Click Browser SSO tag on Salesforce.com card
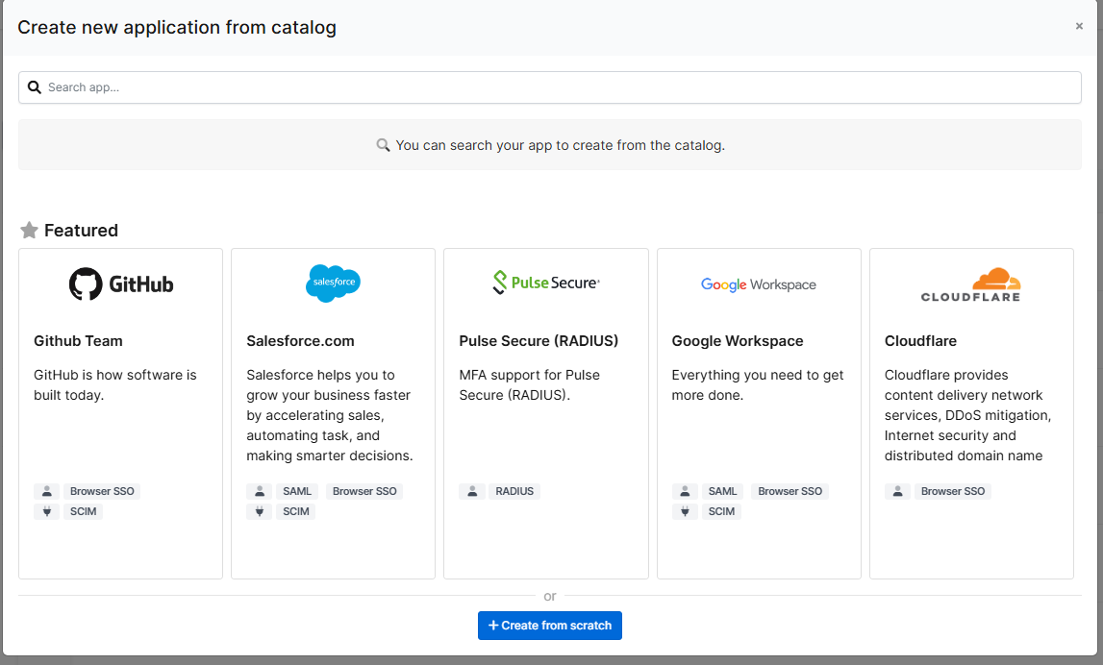Image resolution: width=1103 pixels, height=665 pixels. [364, 491]
